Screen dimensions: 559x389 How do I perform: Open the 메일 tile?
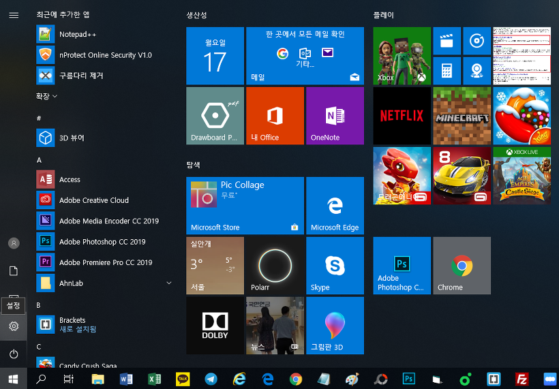(x=305, y=56)
